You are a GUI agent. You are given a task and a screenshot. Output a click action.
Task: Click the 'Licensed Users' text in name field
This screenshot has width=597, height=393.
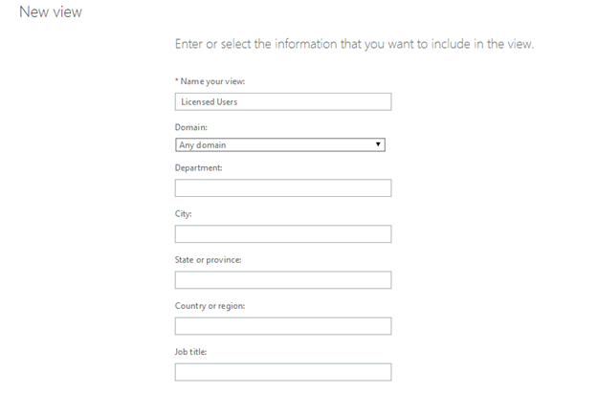209,102
